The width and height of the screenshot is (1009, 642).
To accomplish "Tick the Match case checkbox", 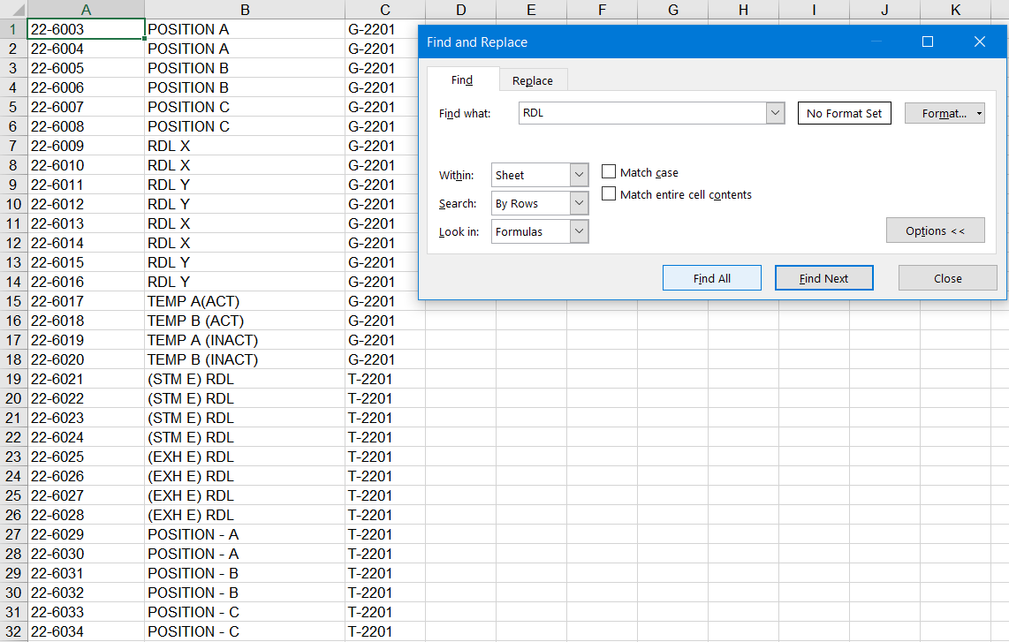I will [x=609, y=171].
